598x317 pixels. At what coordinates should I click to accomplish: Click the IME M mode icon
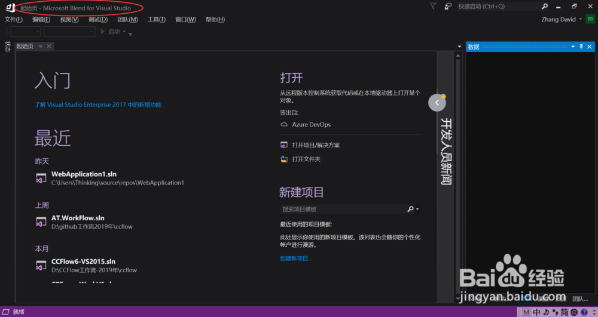[x=526, y=312]
